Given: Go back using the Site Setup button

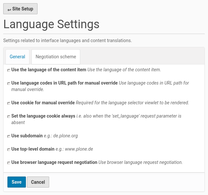Looking at the screenshot, I should 20,9.
